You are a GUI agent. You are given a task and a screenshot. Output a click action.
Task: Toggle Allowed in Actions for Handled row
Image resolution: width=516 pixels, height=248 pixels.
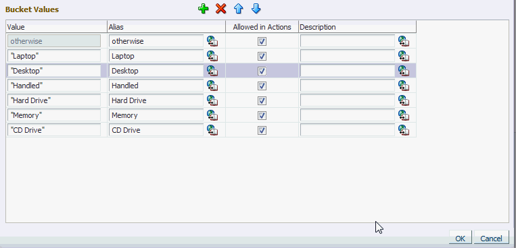(x=262, y=86)
